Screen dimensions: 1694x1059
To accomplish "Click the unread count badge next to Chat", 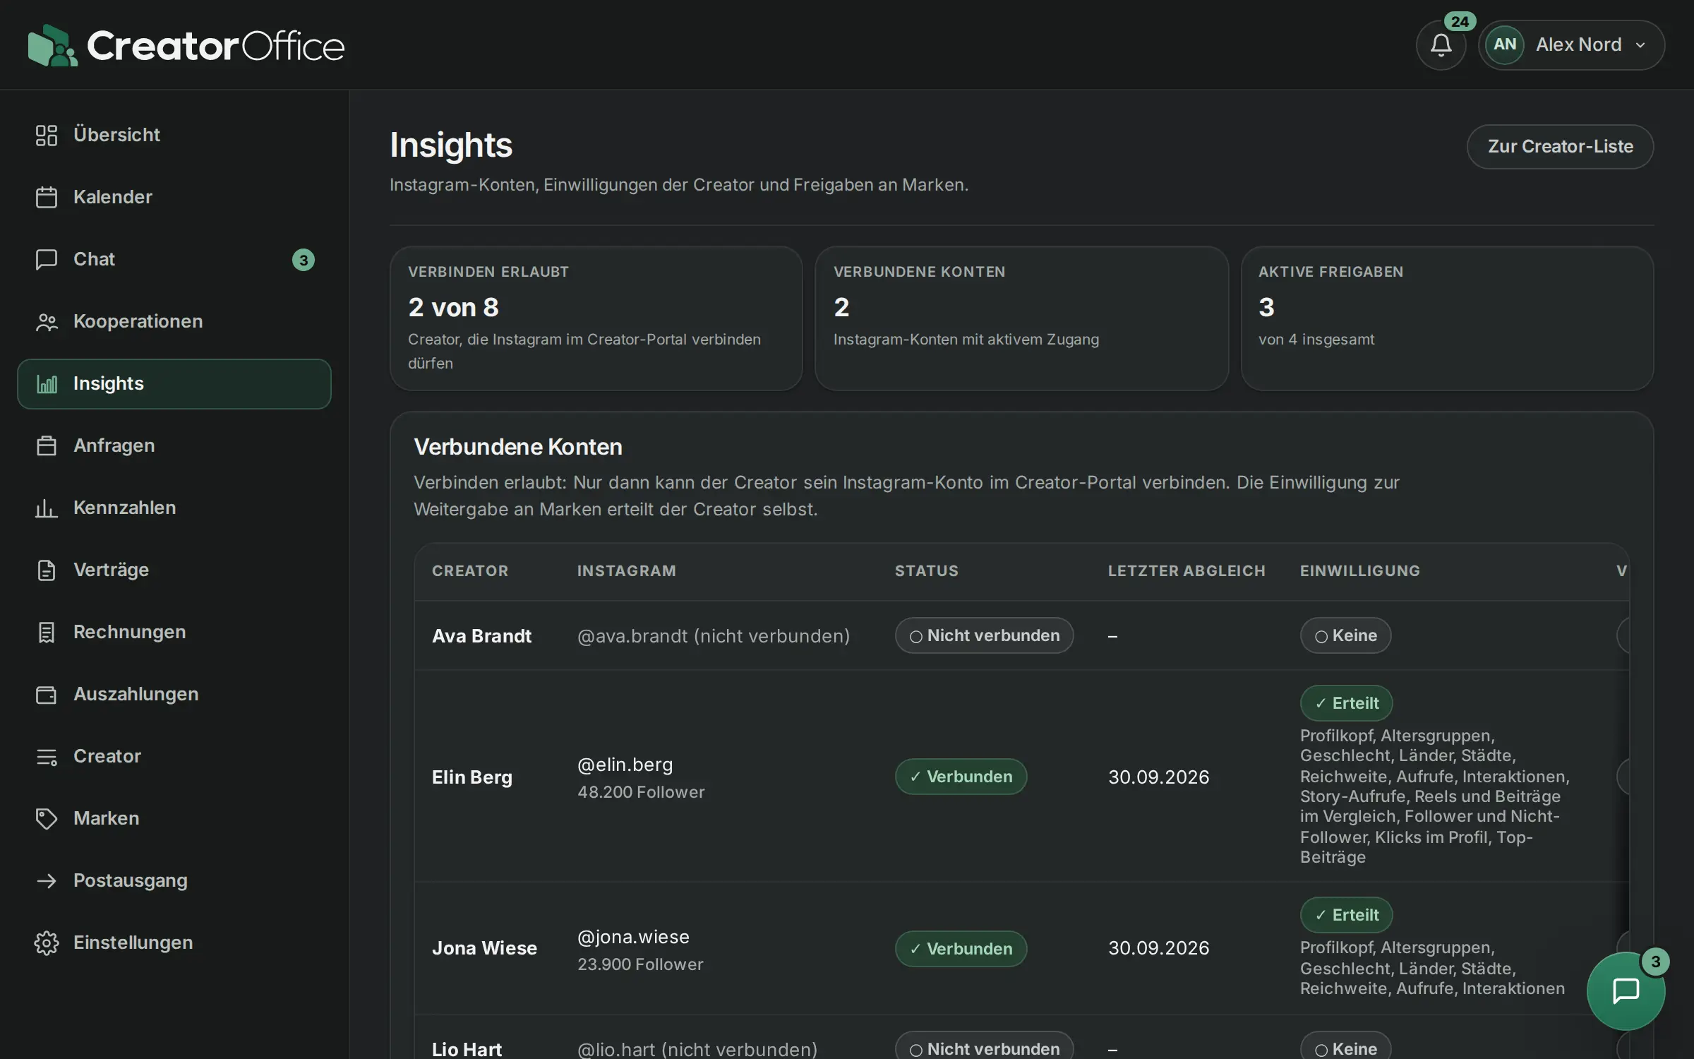I will coord(304,260).
